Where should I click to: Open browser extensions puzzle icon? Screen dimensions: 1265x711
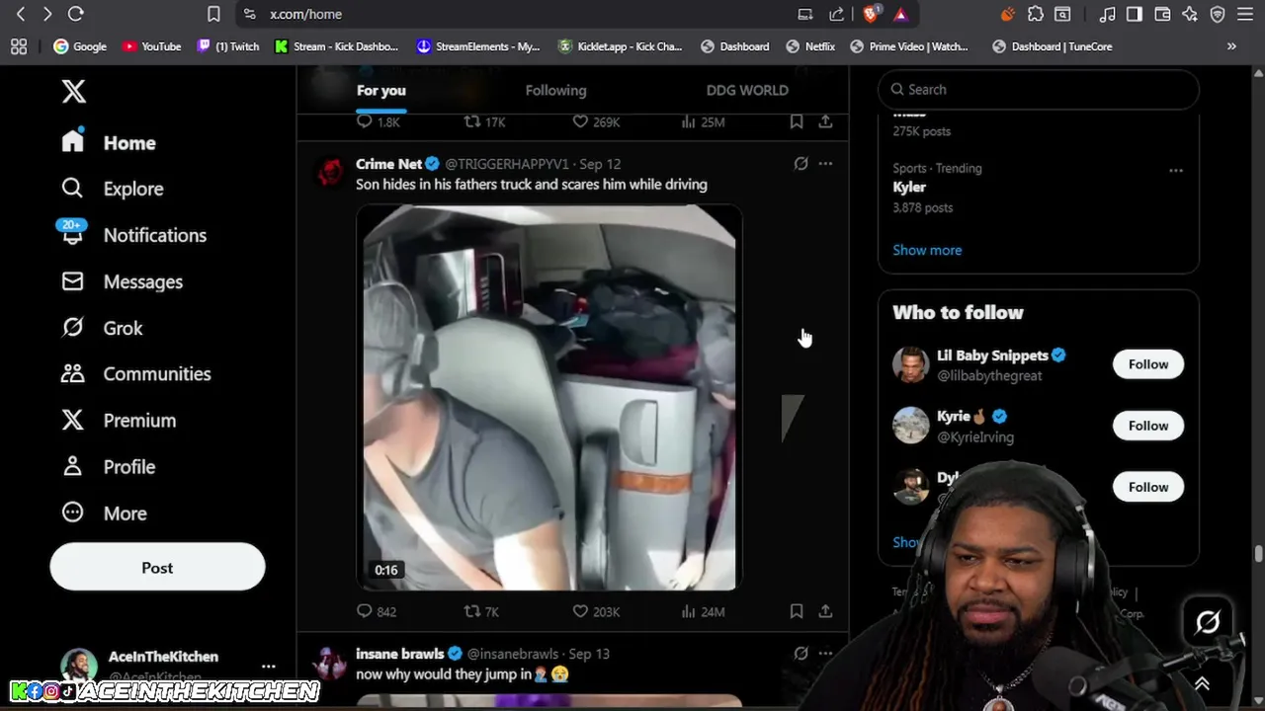tap(1035, 14)
